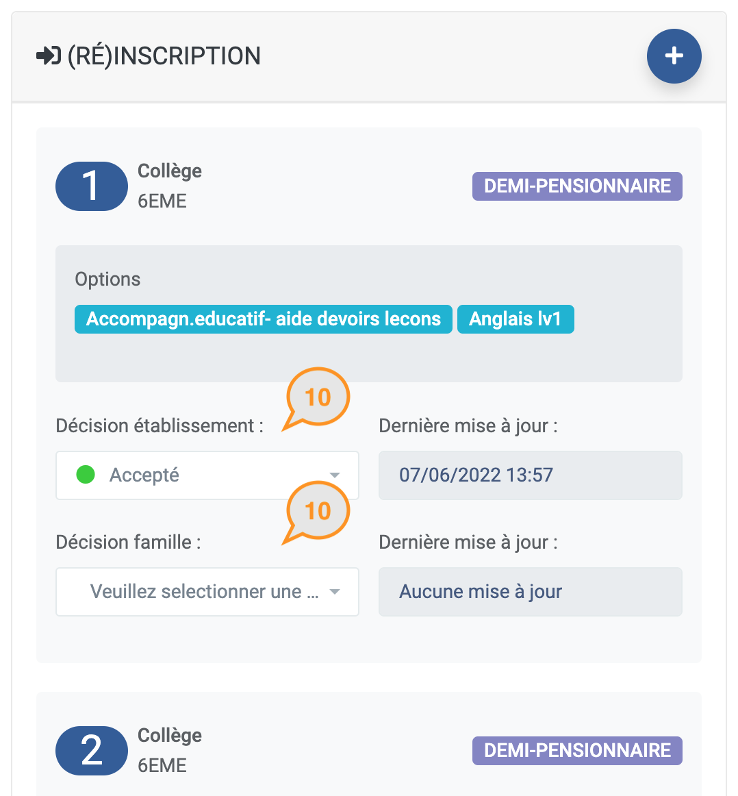Click the Veuillez selectionner dropdown arrow
738x796 pixels.
click(334, 592)
